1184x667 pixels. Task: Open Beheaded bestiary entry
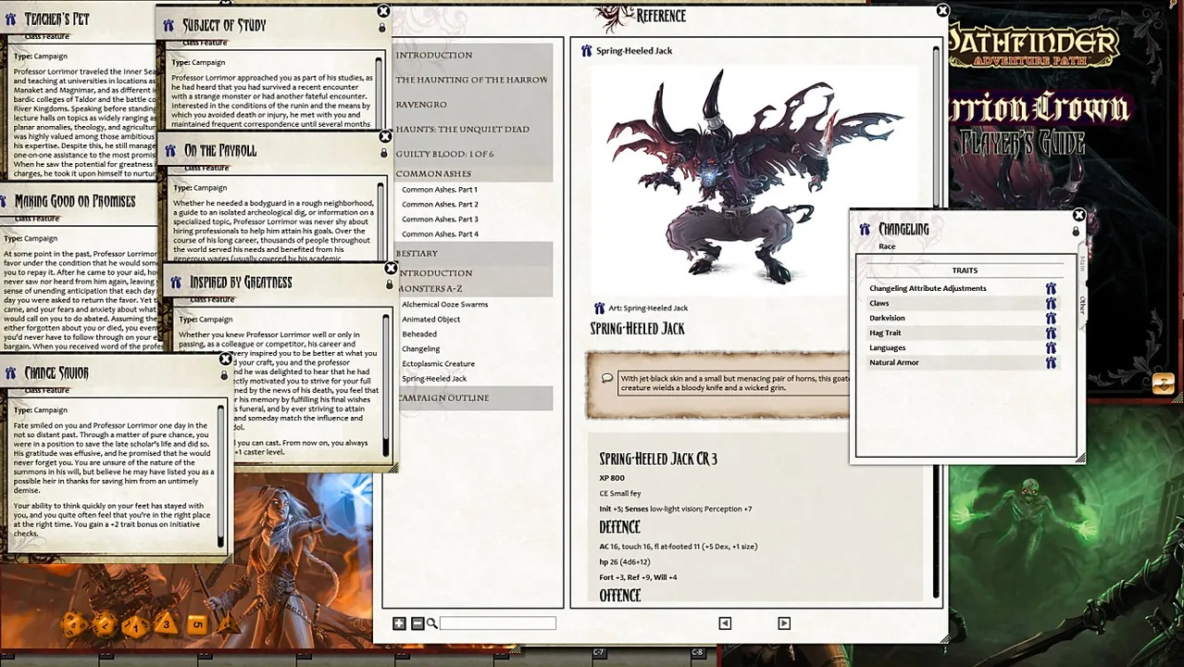[419, 334]
